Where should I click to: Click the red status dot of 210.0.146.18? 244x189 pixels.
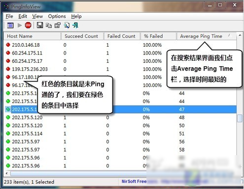pos(8,45)
